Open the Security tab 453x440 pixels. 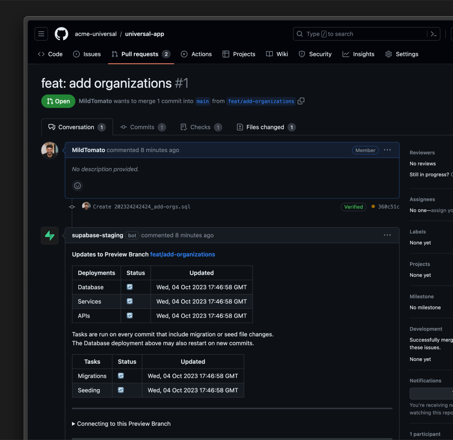(x=315, y=54)
